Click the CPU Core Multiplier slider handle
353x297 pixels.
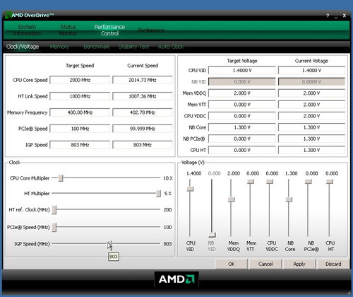tap(61, 178)
